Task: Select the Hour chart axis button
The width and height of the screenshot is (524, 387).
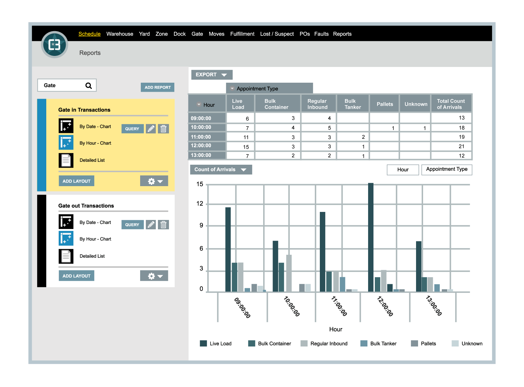Action: [403, 170]
